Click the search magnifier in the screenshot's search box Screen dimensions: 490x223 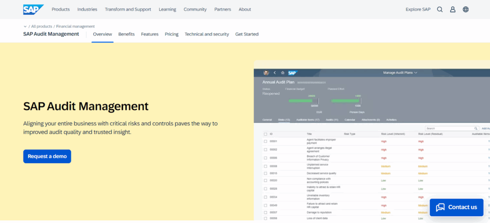click(476, 128)
